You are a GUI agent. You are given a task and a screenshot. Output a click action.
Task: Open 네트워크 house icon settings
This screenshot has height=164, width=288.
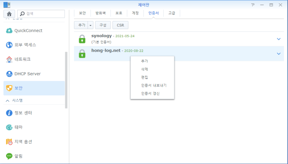9,59
